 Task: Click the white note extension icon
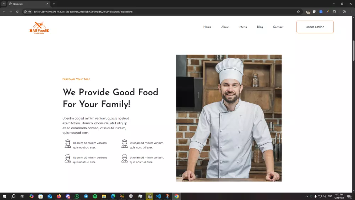(314, 12)
